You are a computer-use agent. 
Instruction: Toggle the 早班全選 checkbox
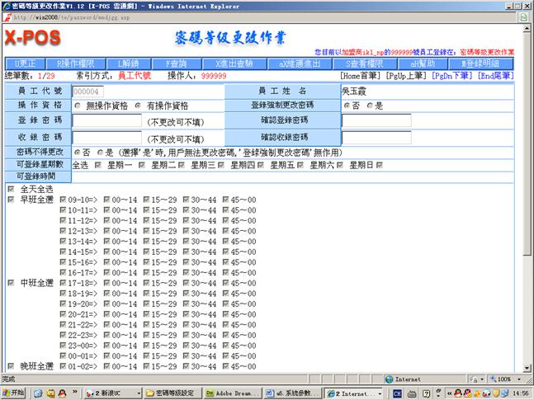point(10,199)
